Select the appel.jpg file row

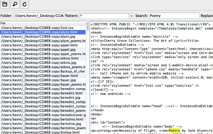coord(43,50)
